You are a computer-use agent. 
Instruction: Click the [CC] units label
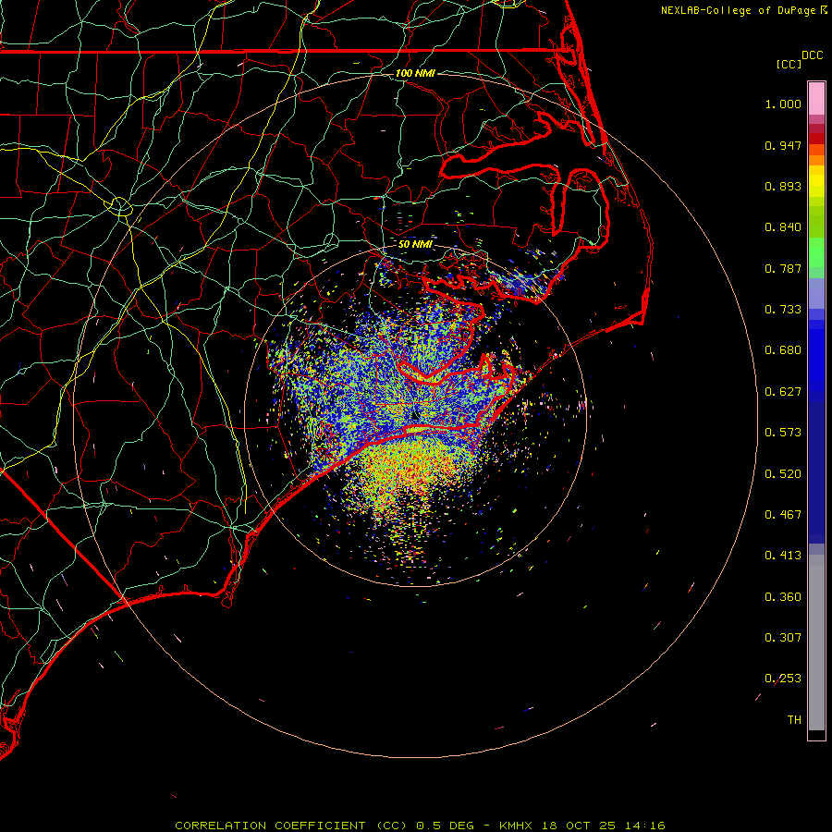(x=789, y=64)
